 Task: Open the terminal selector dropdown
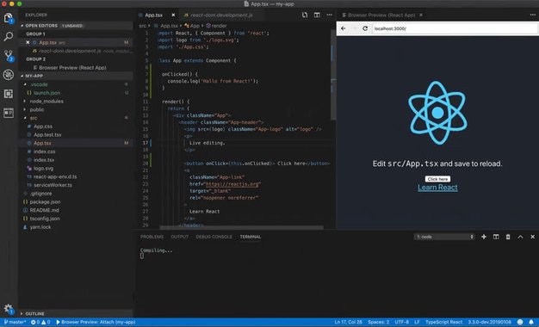pos(444,237)
